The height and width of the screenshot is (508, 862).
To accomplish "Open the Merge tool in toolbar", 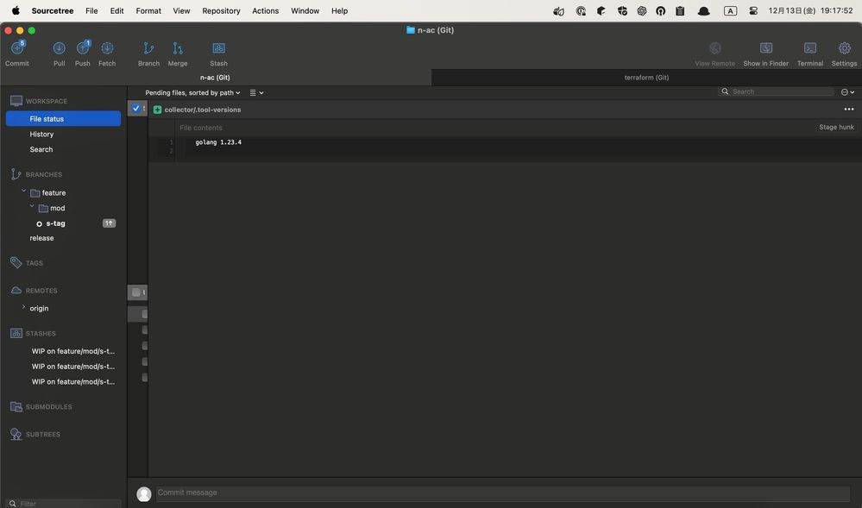I will point(178,48).
